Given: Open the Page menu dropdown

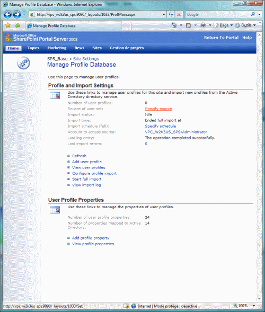Looking at the screenshot, I should click(223, 25).
